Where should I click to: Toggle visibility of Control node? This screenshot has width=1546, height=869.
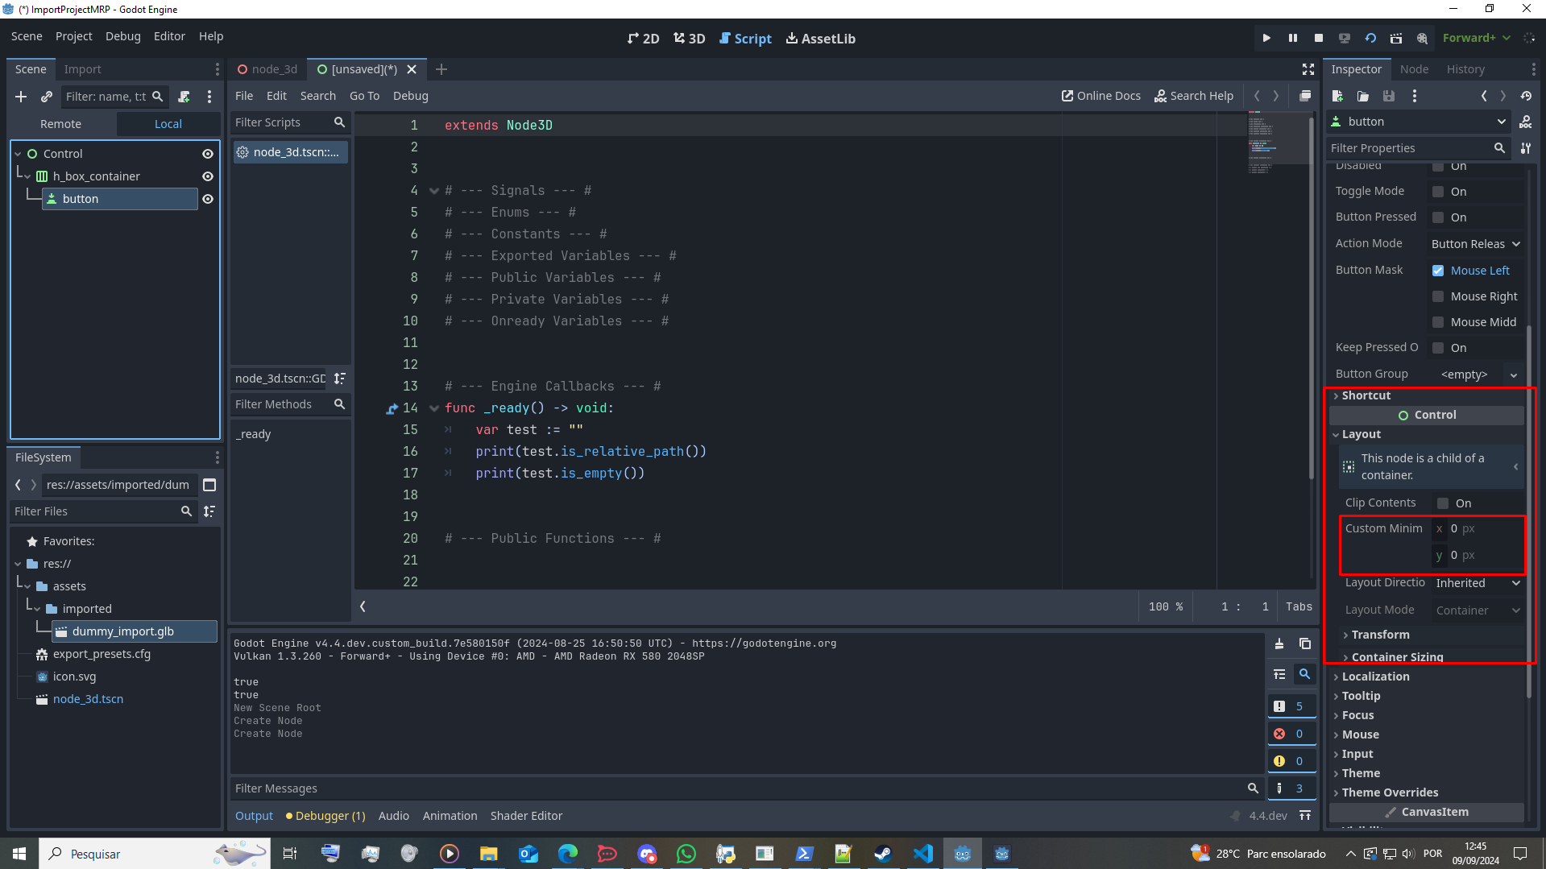point(208,154)
